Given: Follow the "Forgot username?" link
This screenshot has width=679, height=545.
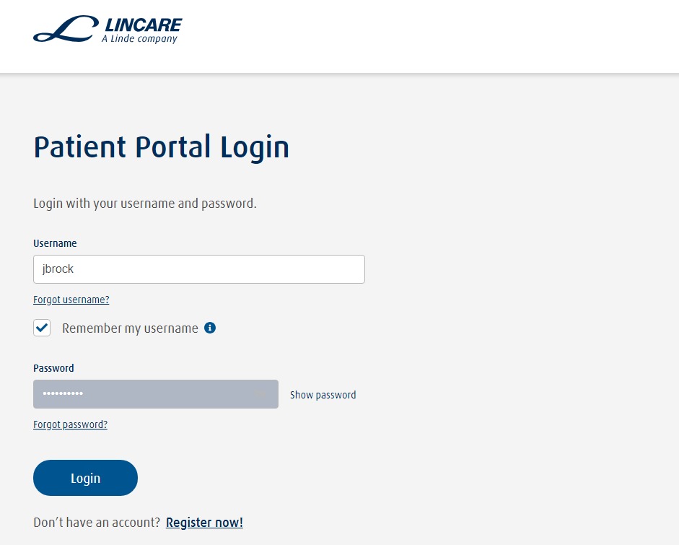Looking at the screenshot, I should click(71, 300).
